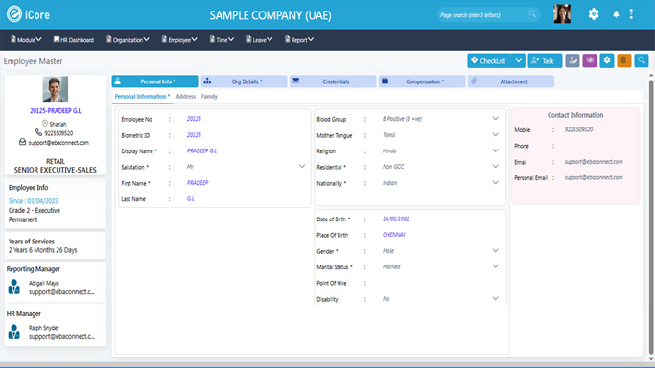Viewport: 655px width, 368px height.
Task: Open the Nationality dropdown
Action: (495, 183)
